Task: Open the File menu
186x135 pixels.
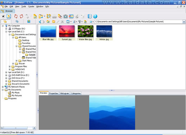Action: (6, 7)
